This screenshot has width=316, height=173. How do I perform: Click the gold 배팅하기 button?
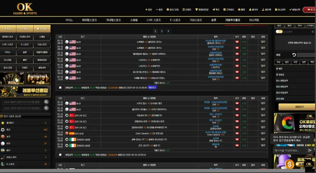point(297,107)
